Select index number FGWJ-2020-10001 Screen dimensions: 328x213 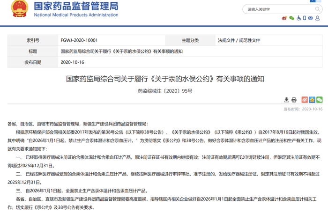point(79,40)
